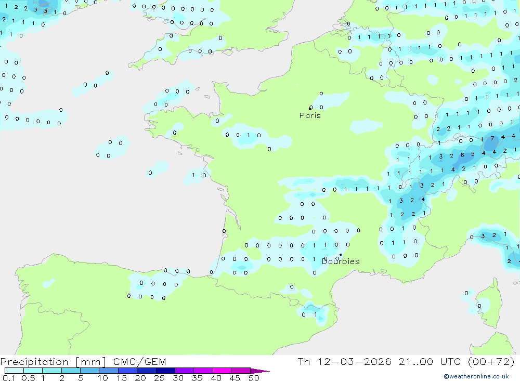Click the precipitation value '7' on the map
The image size is (520, 381).
[492, 138]
